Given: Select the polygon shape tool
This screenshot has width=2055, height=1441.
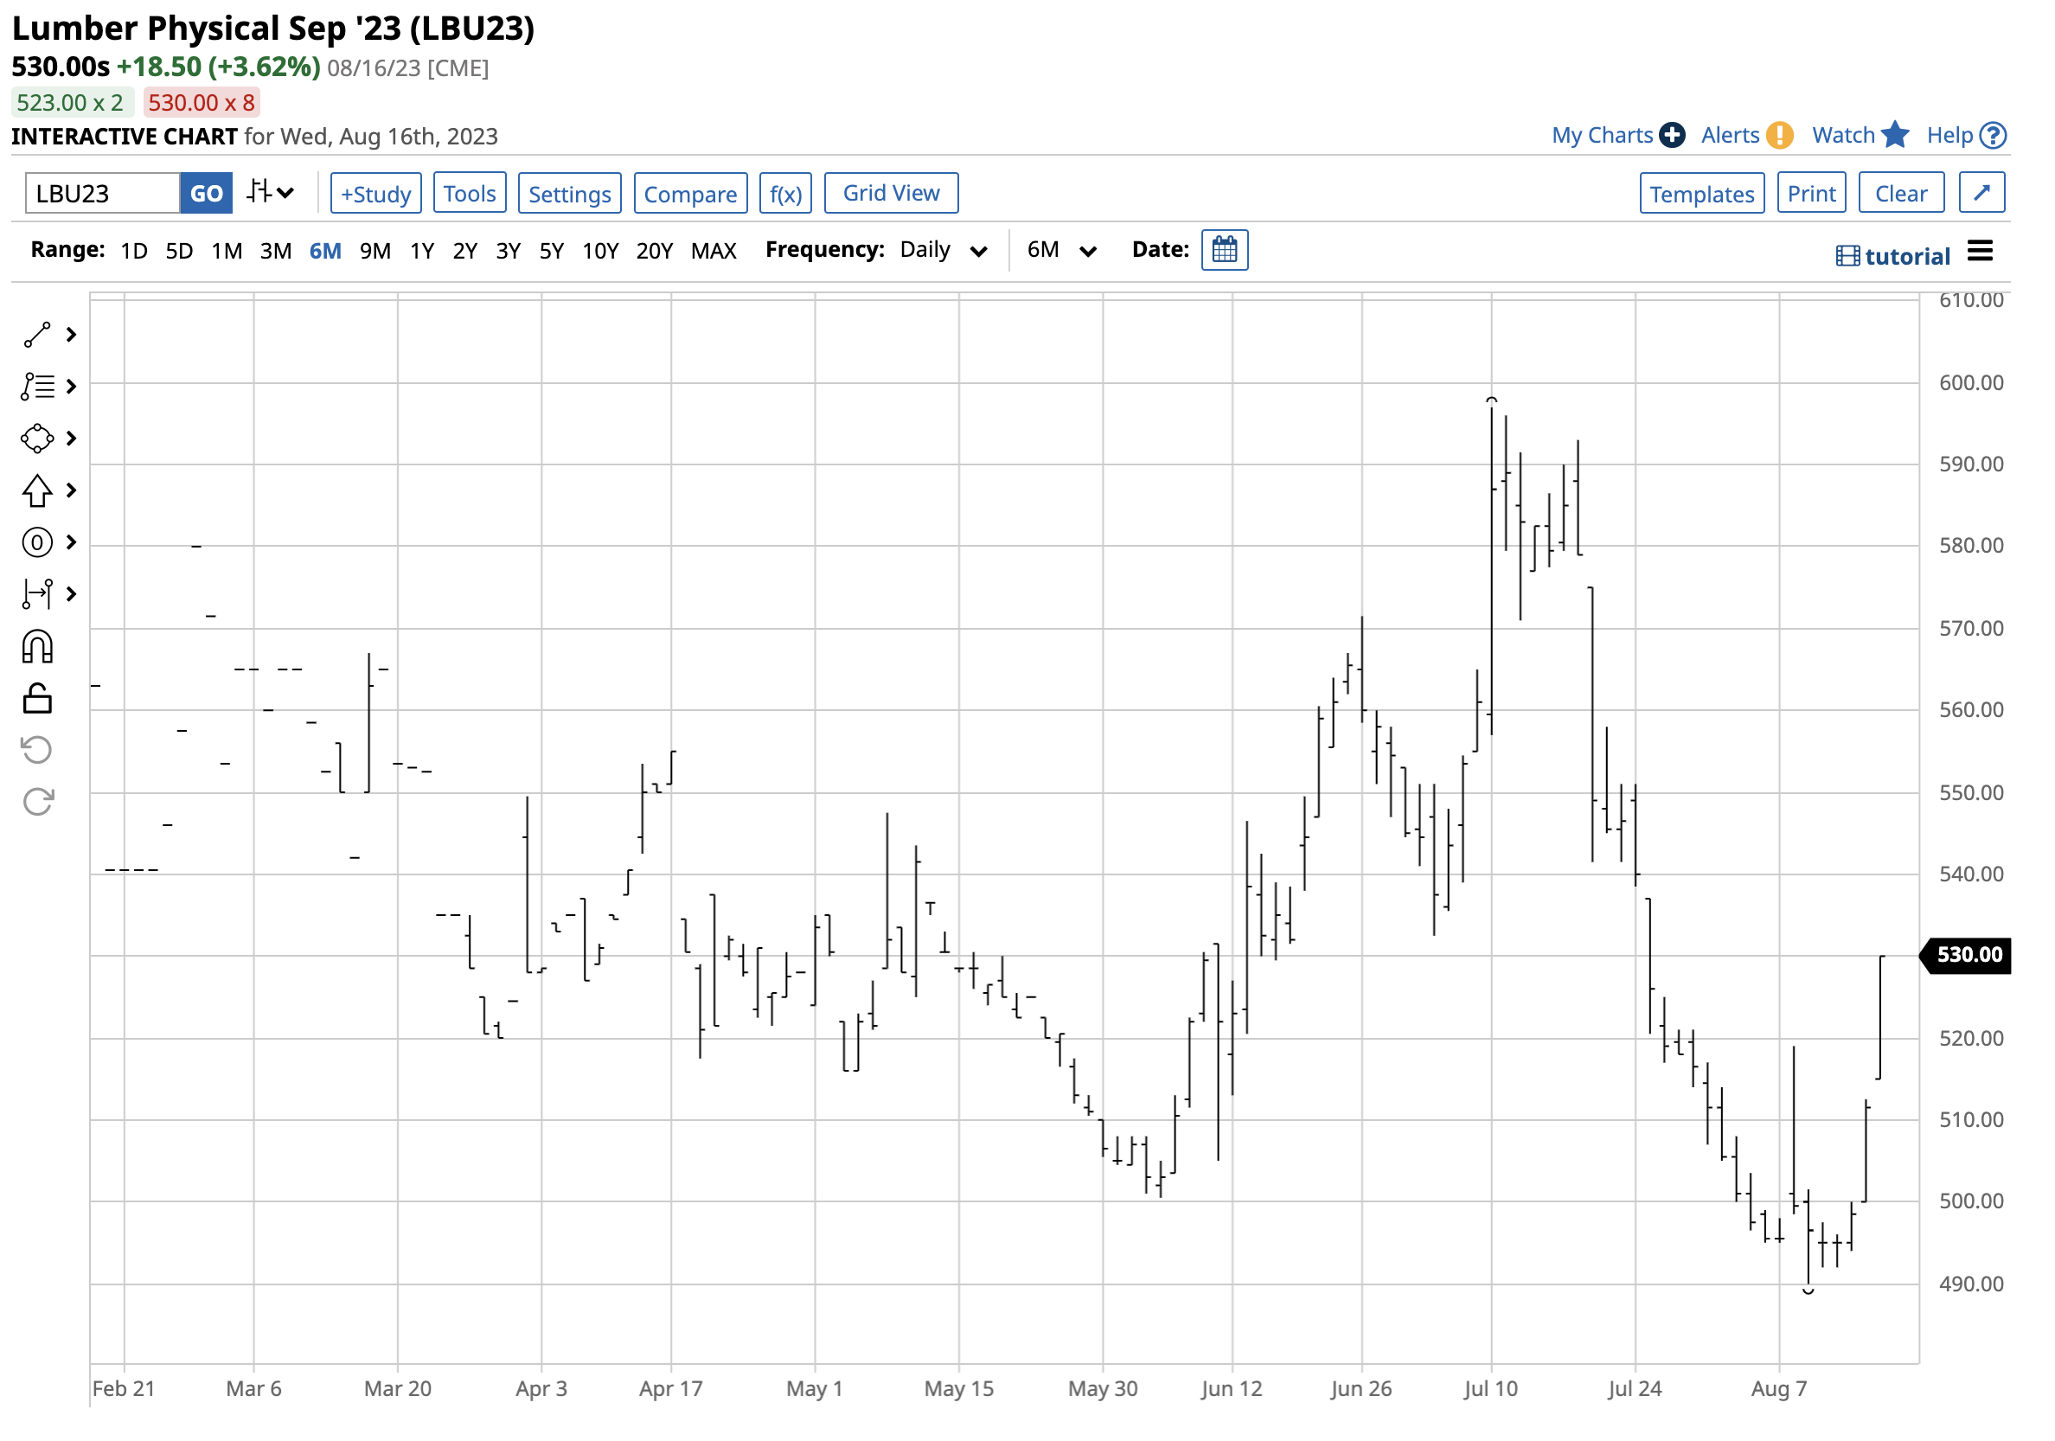Looking at the screenshot, I should pyautogui.click(x=36, y=439).
